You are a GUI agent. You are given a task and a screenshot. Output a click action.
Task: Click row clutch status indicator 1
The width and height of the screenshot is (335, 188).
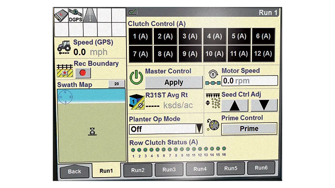point(133,150)
